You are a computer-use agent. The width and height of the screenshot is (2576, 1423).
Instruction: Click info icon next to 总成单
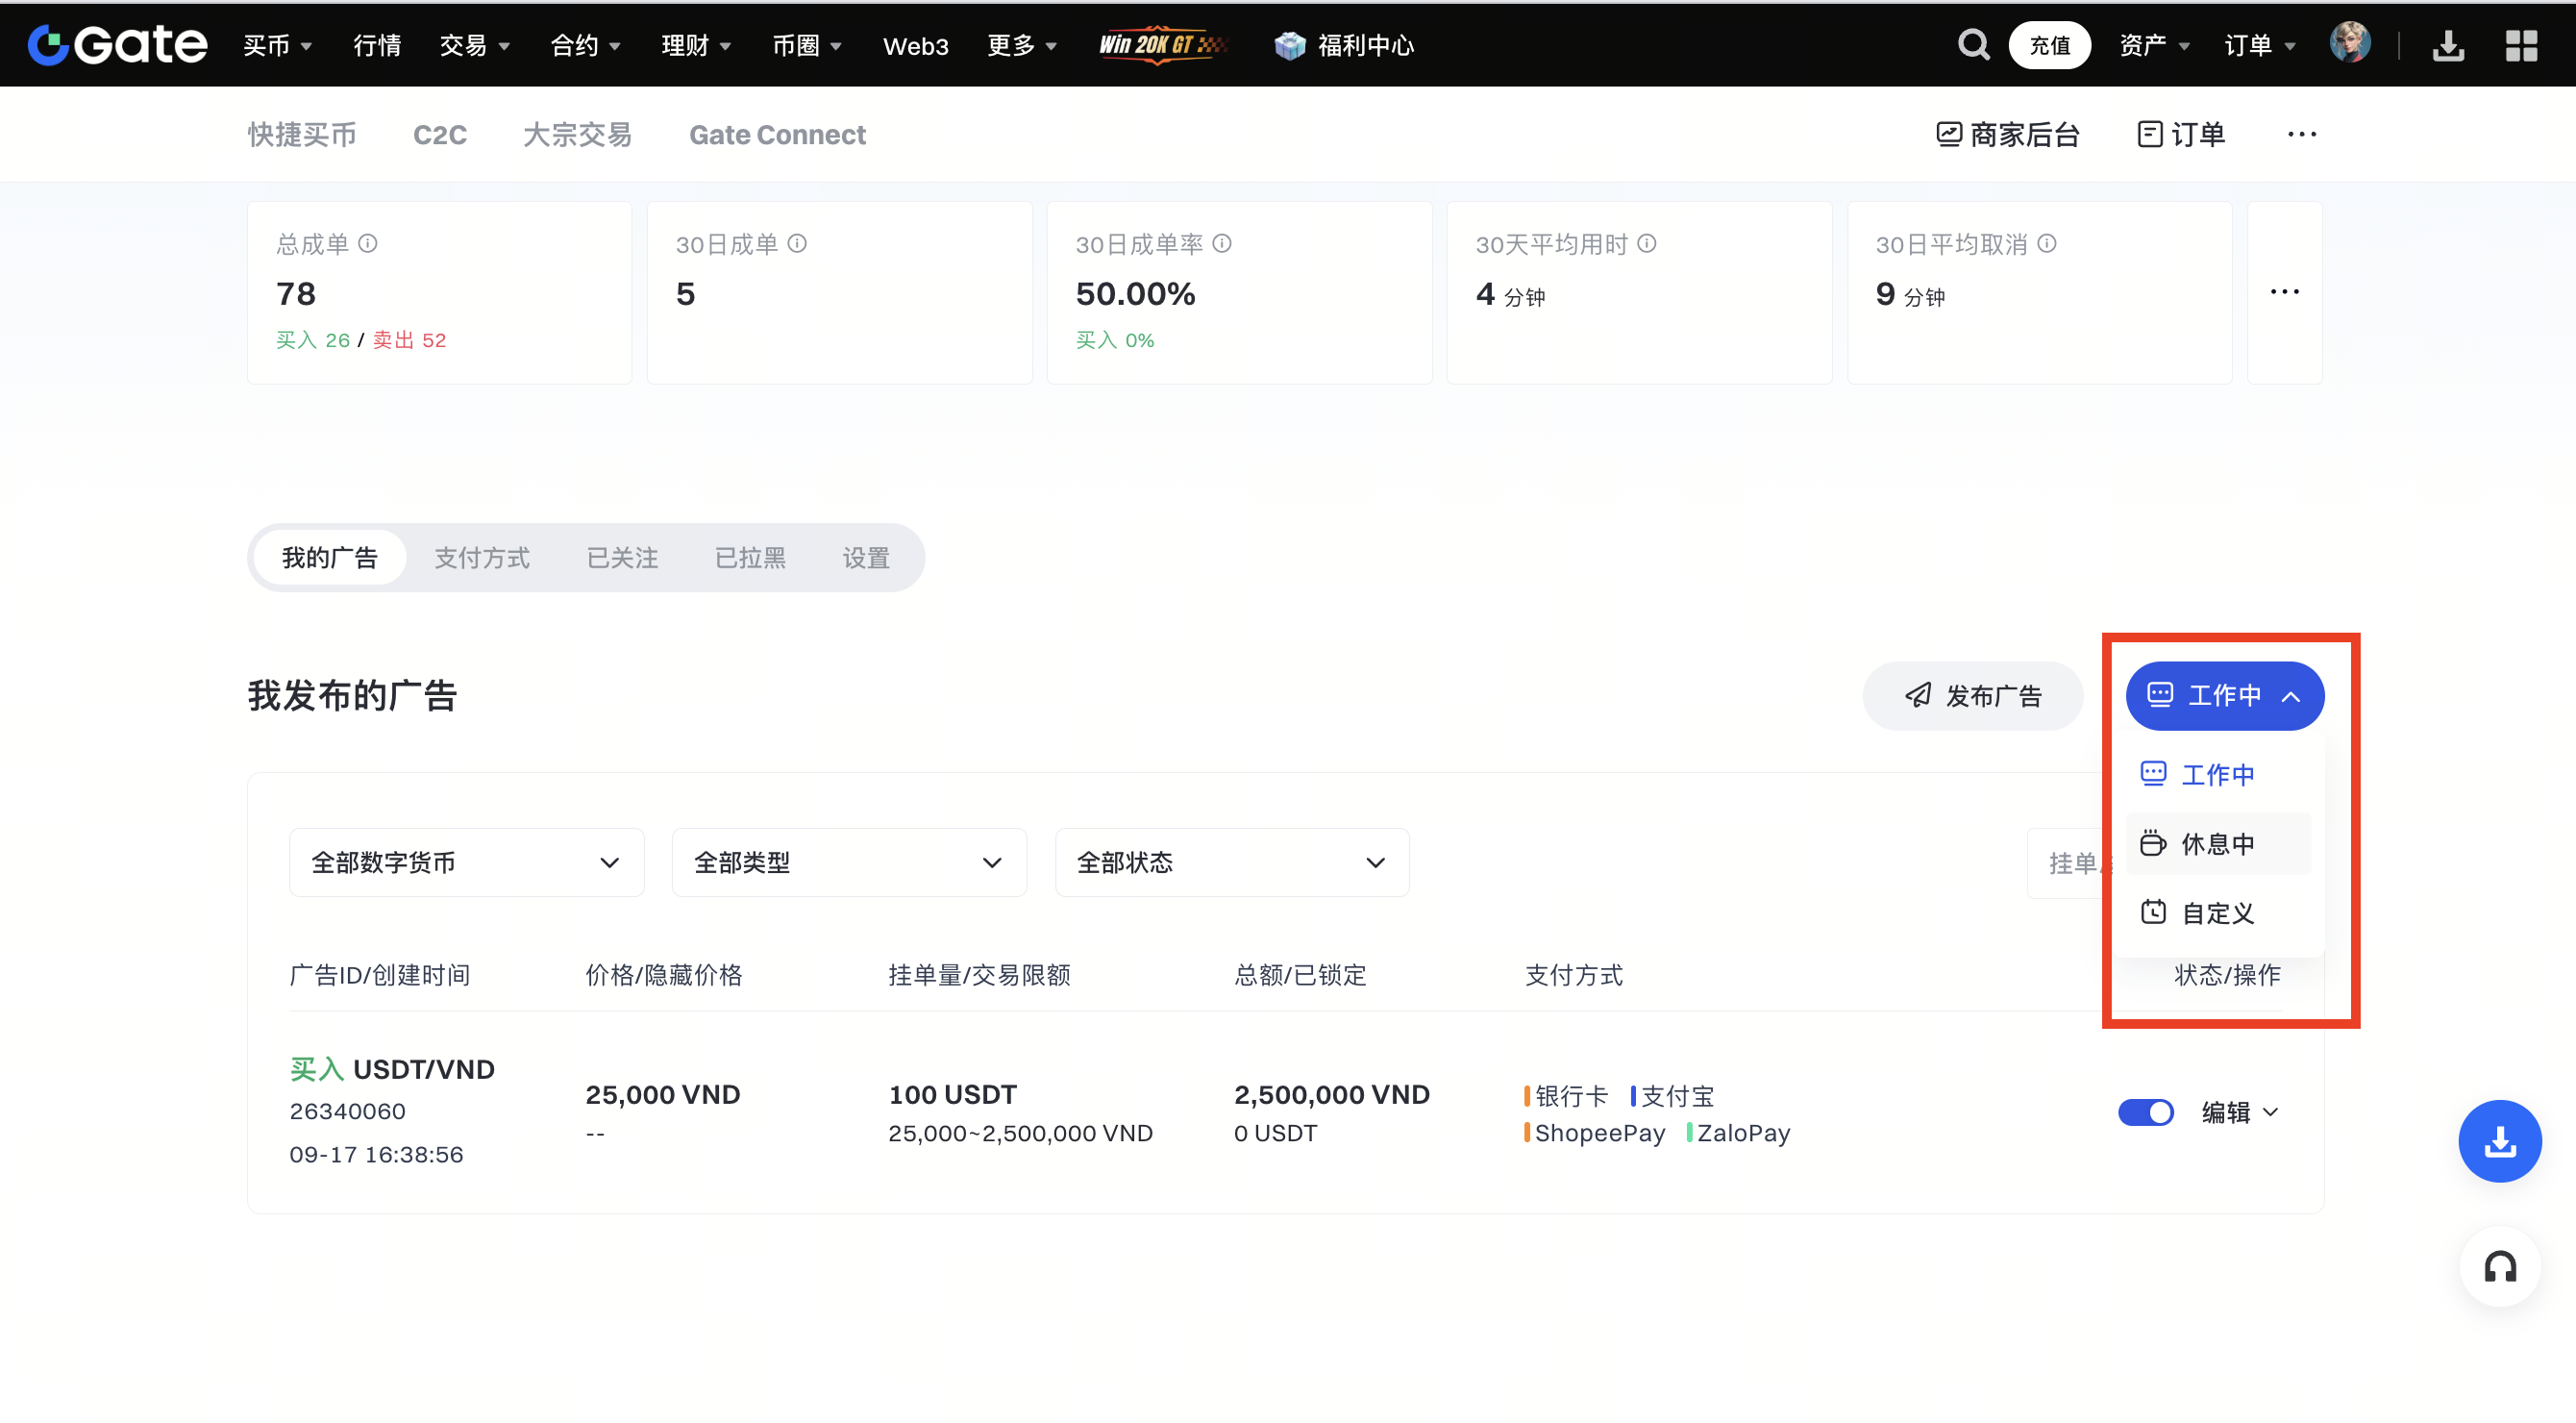coord(368,243)
